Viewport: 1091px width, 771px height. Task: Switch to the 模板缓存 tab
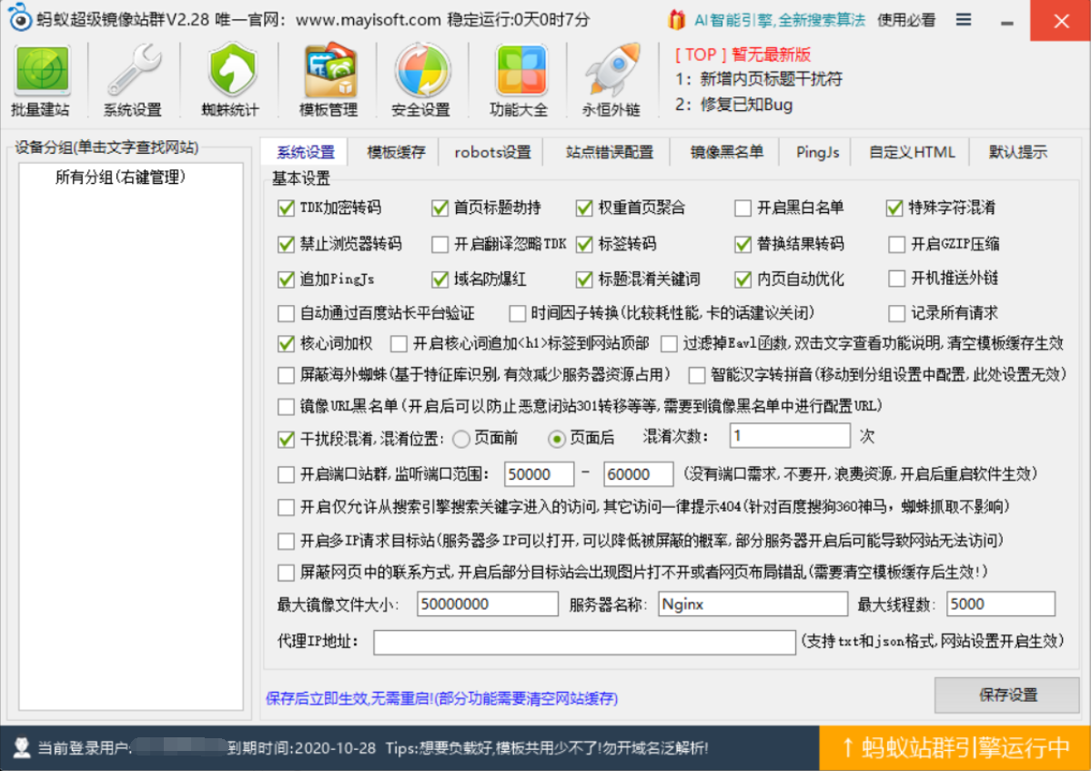click(x=396, y=152)
